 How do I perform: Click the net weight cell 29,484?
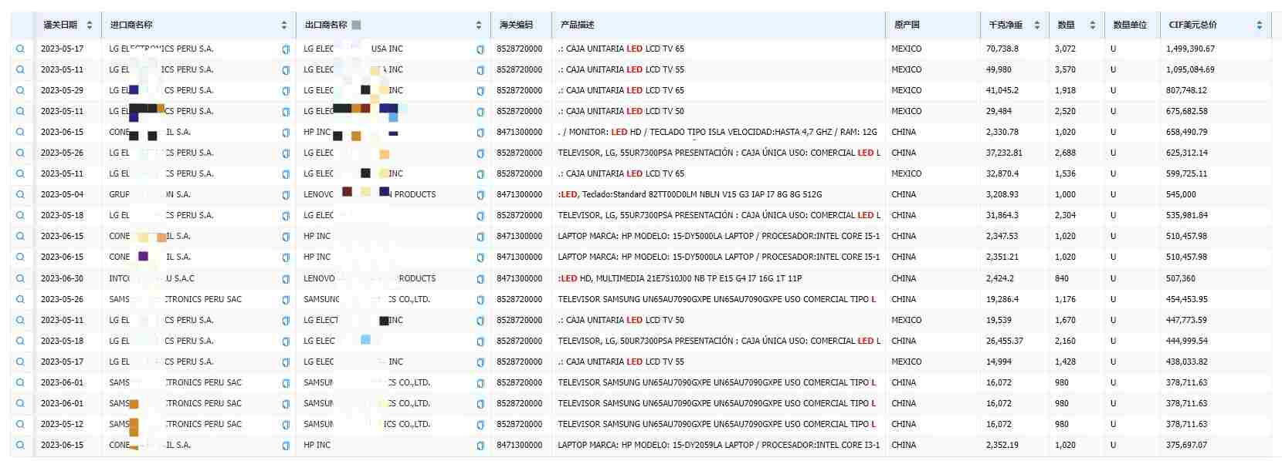coord(999,111)
